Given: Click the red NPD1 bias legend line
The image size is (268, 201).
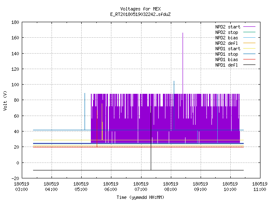Looking at the screenshot, I should (249, 59).
